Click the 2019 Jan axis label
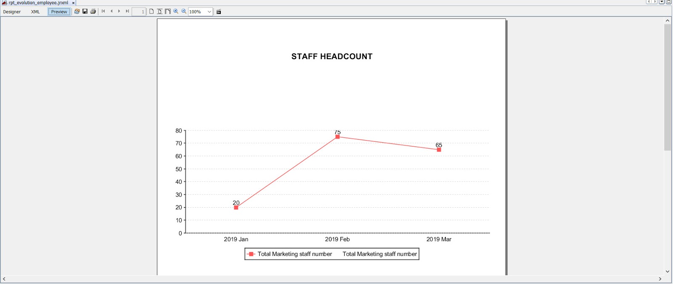Image resolution: width=673 pixels, height=284 pixels. tap(236, 240)
